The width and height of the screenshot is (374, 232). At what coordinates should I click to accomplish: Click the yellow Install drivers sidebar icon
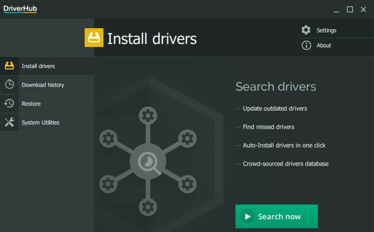coord(9,66)
